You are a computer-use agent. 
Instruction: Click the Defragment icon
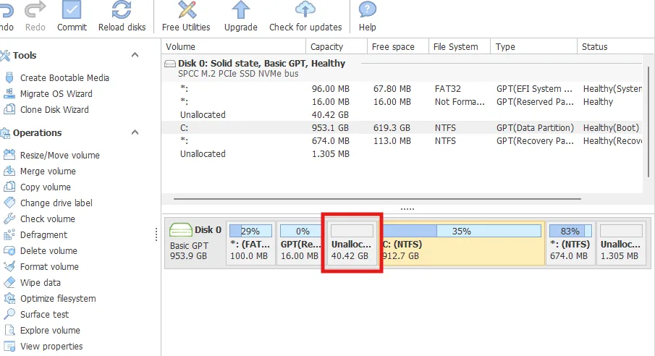point(9,235)
